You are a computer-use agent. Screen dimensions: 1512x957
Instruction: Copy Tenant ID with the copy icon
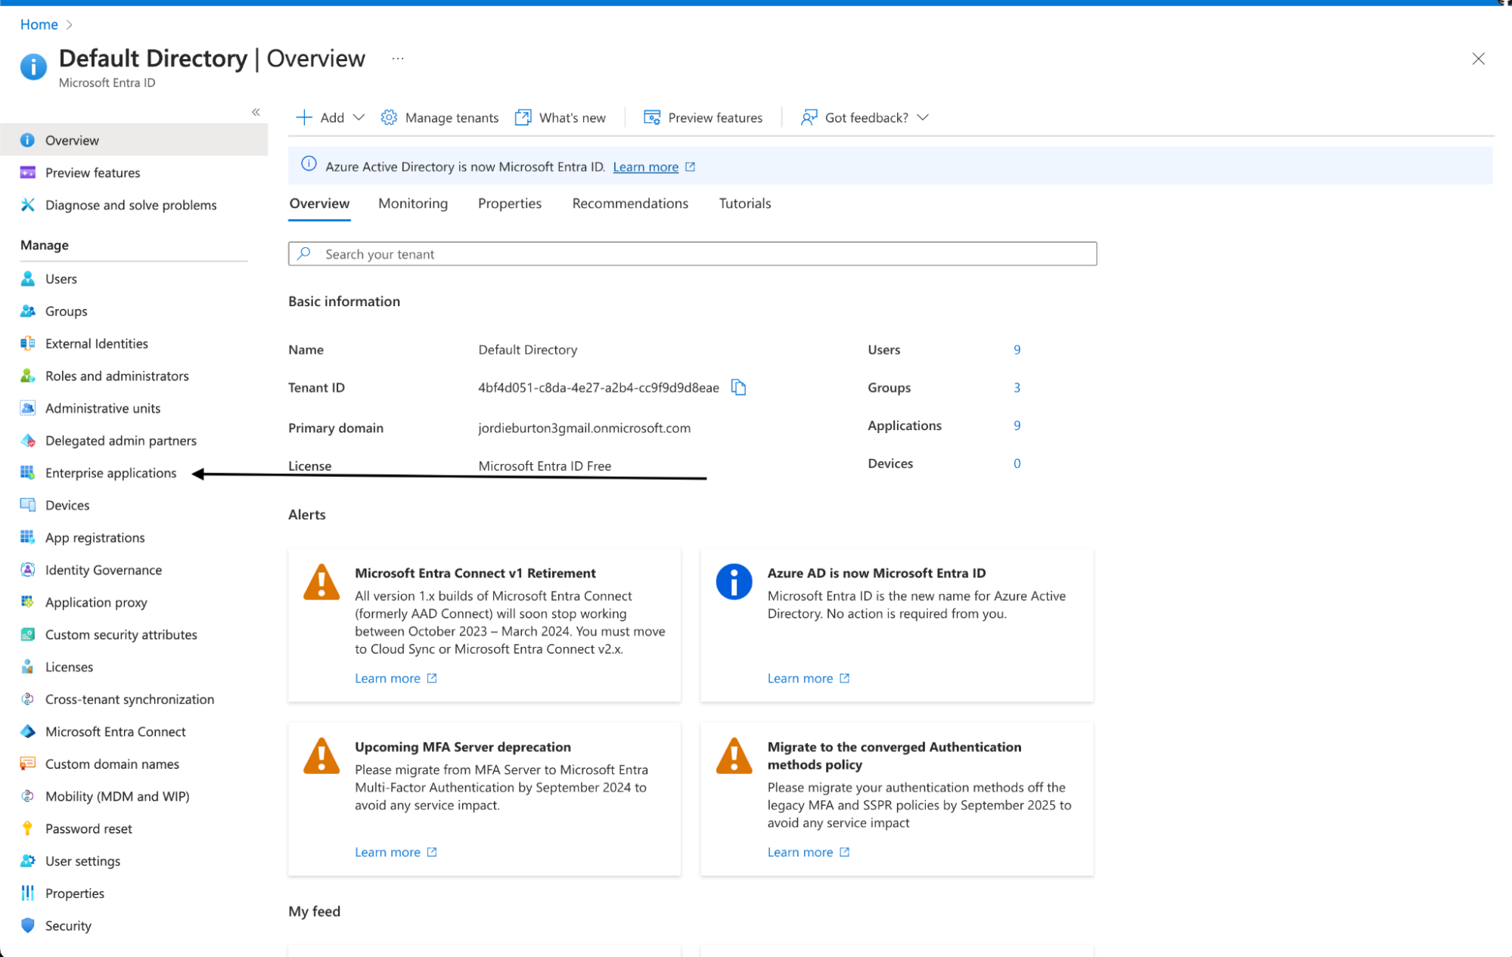click(739, 388)
